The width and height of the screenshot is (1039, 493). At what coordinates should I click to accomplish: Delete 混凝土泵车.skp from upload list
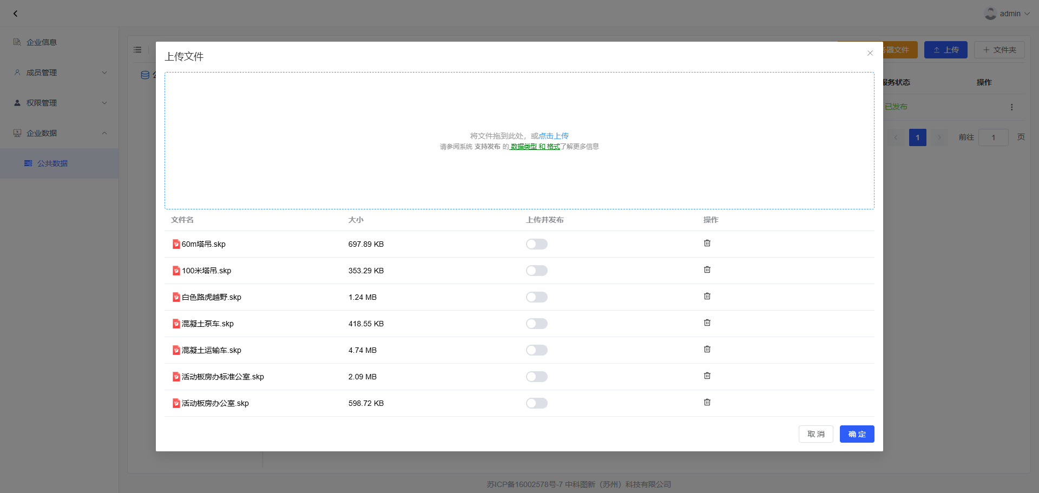pyautogui.click(x=707, y=323)
